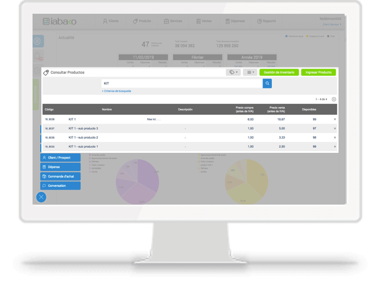
Task: Open the list options dropdown
Action: (250, 72)
